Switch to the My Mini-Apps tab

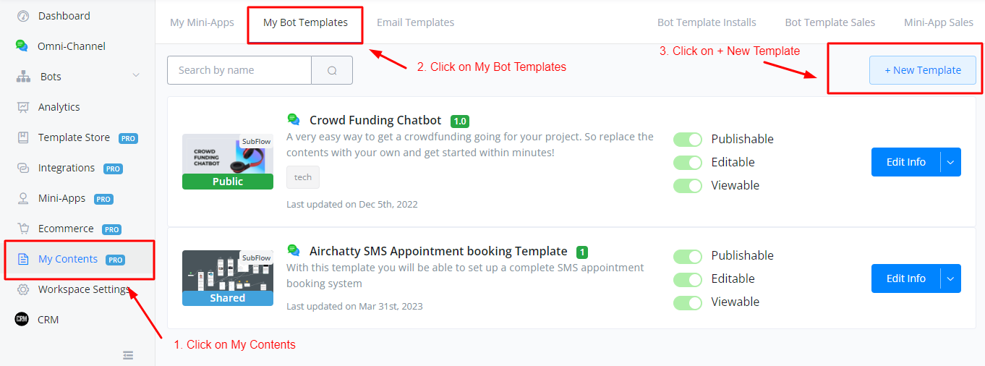pyautogui.click(x=202, y=22)
